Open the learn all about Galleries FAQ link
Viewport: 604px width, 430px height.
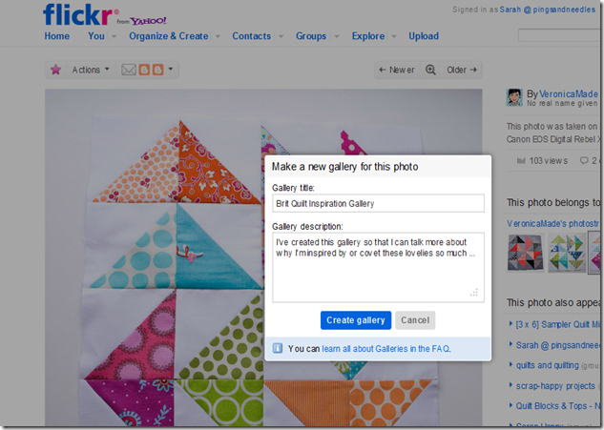pyautogui.click(x=385, y=349)
